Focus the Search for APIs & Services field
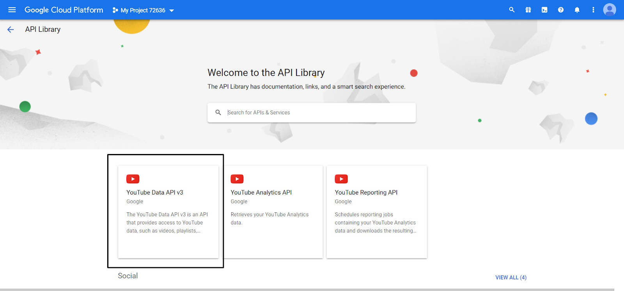Screen dimensions: 624x291 312,112
